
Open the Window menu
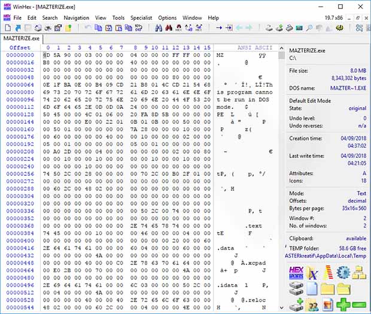pos(192,18)
